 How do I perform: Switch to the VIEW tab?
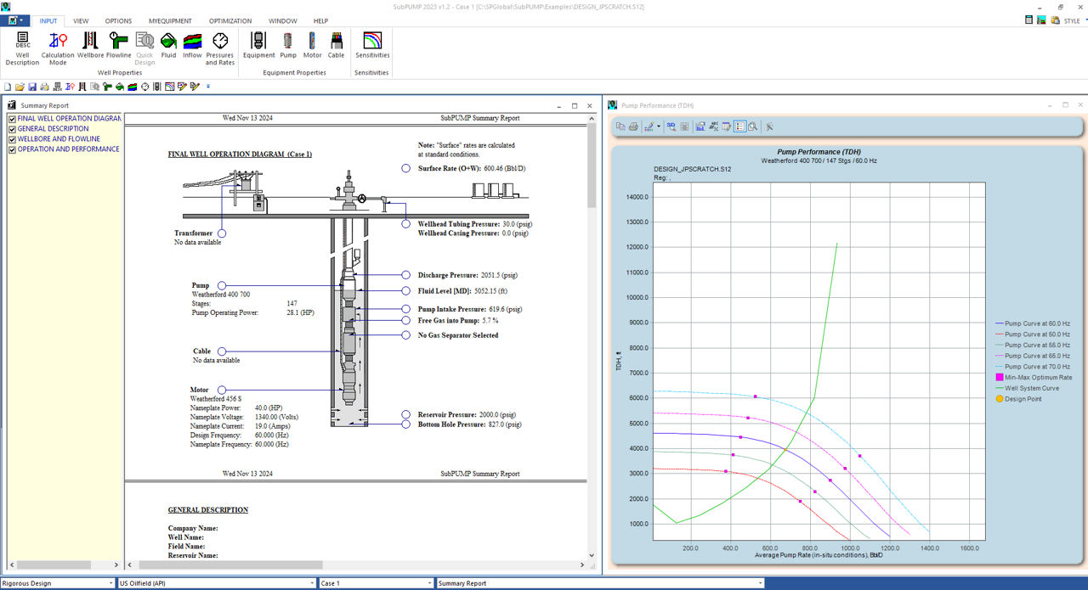coord(81,20)
